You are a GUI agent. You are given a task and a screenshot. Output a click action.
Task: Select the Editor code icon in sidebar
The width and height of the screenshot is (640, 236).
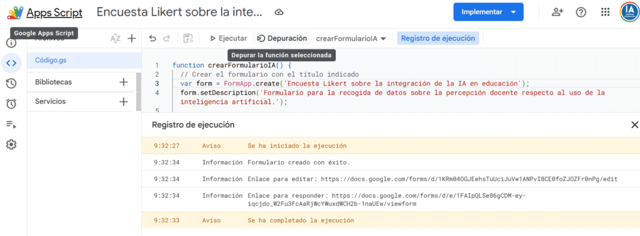[x=11, y=63]
